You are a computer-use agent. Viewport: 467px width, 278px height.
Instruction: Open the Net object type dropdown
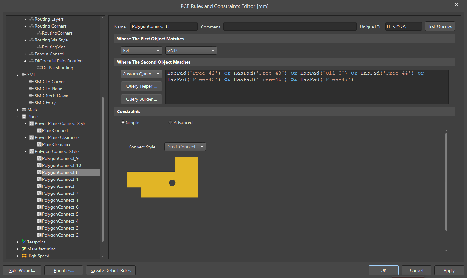tap(141, 50)
